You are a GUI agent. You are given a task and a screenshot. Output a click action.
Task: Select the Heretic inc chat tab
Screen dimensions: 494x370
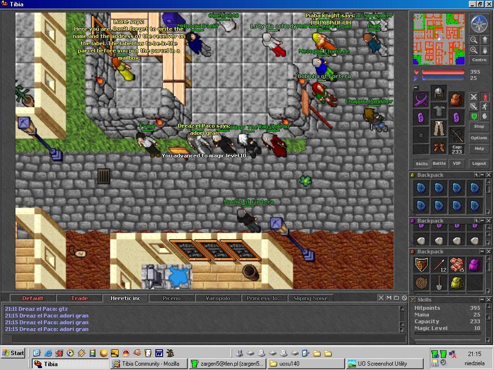tap(125, 298)
